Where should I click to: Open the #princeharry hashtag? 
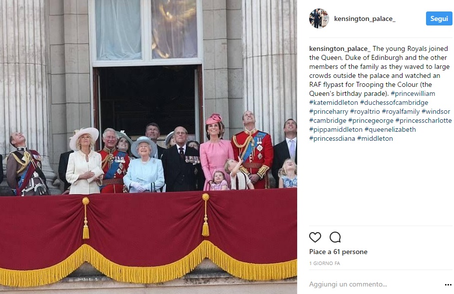point(329,111)
